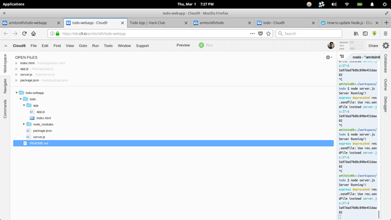Viewport: 391px width, 220px height.
Task: Open the Support menu
Action: click(x=142, y=46)
